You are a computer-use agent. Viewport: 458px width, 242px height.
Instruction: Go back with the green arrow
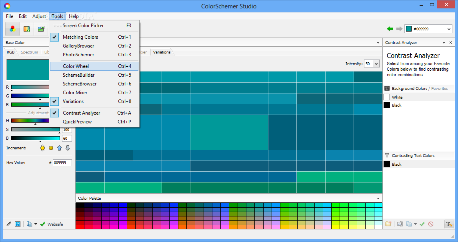tap(390, 29)
